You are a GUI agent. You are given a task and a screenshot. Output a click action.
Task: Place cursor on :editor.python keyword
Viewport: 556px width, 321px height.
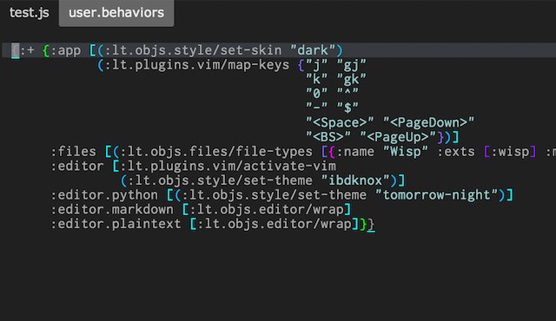click(x=104, y=195)
